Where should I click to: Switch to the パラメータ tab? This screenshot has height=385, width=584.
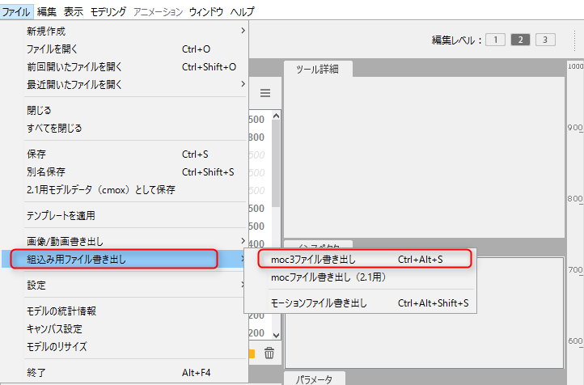pyautogui.click(x=314, y=379)
